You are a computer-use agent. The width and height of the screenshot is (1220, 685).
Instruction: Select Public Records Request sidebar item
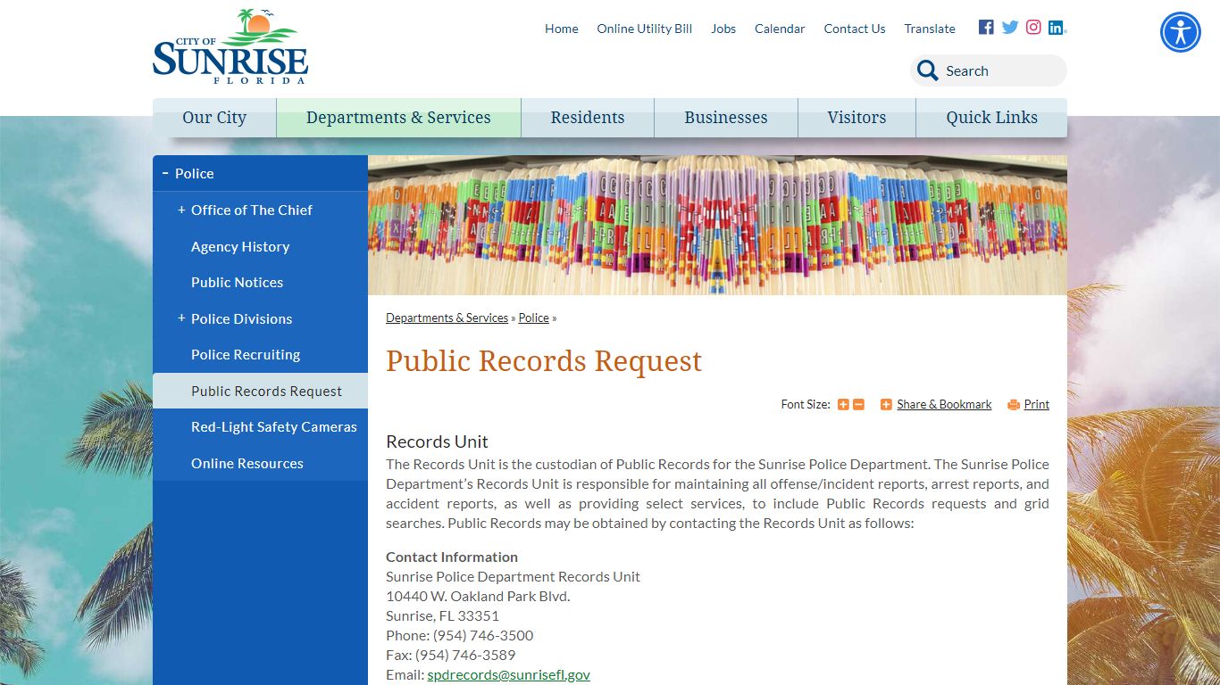pos(260,391)
